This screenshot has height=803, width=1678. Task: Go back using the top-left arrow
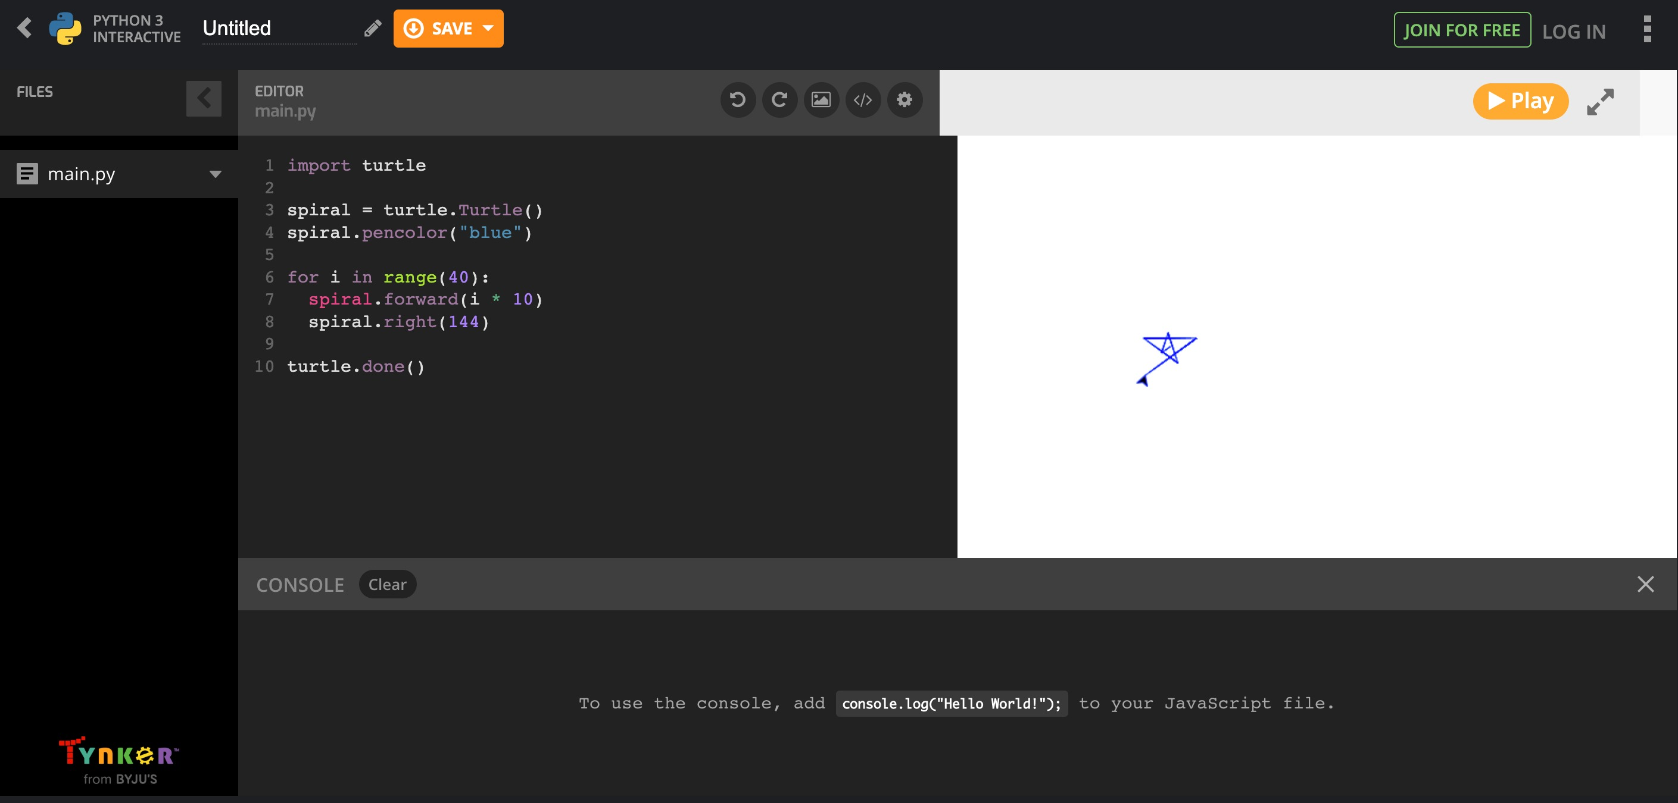coord(24,28)
